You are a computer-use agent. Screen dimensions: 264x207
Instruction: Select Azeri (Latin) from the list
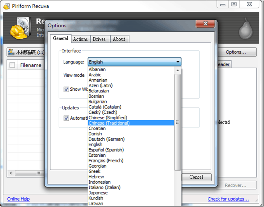[x=131, y=86]
